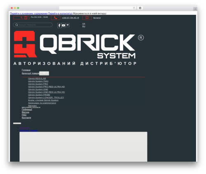Follow the skip to footer link
Screen dimensions: 206x174
coord(60,14)
